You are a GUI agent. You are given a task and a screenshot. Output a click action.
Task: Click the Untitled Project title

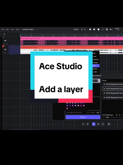[x=28, y=30]
